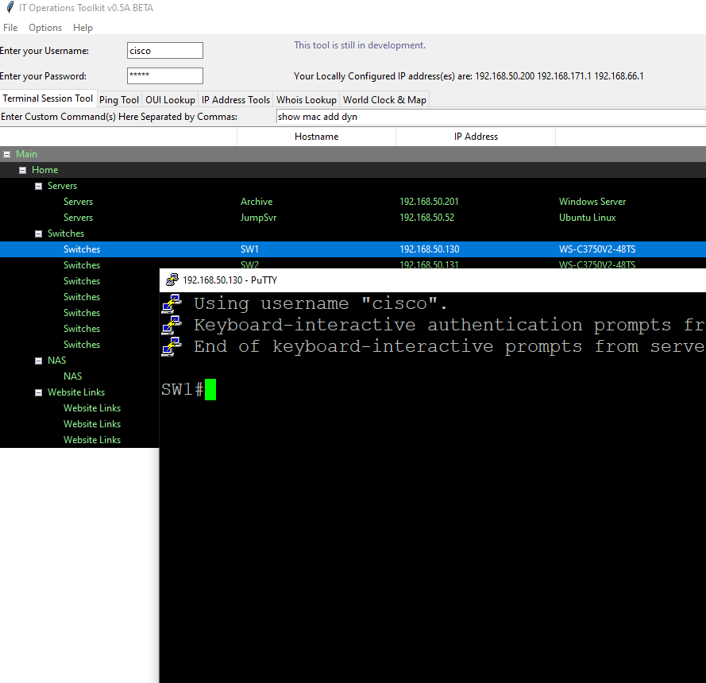706x683 pixels.
Task: Click the SW1# prompt in PuTTY terminal
Action: pyautogui.click(x=183, y=389)
